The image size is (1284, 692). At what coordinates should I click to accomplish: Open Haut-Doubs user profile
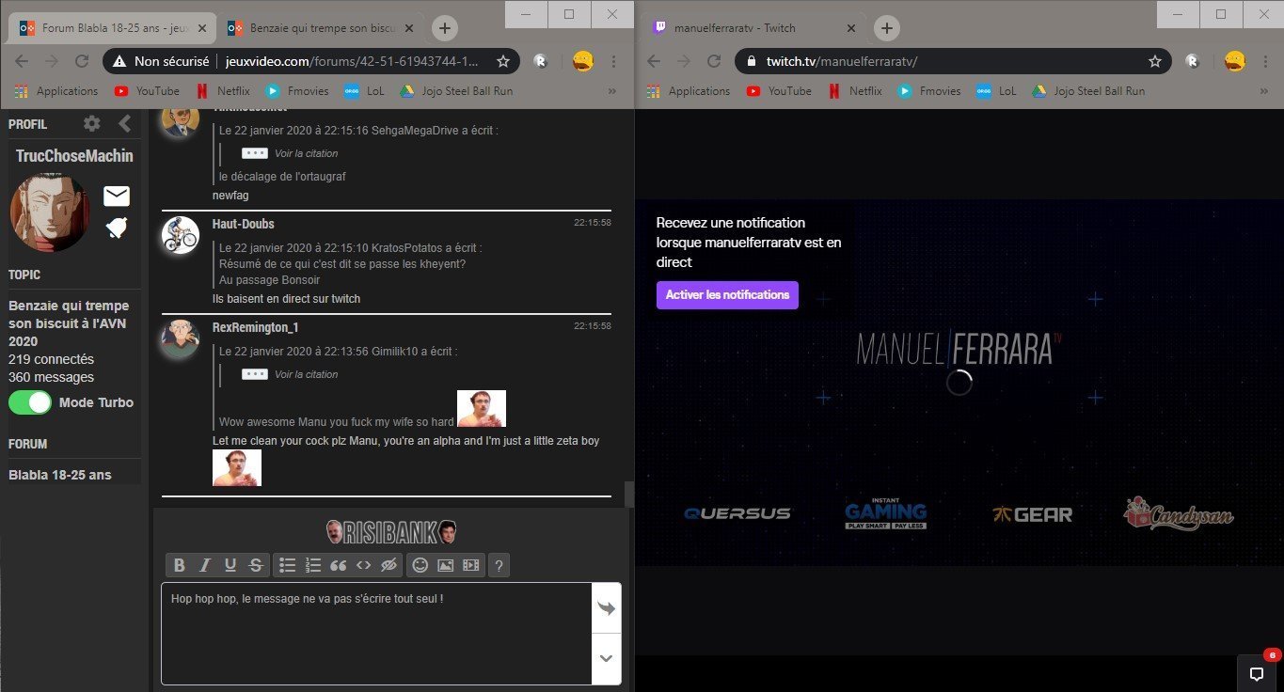244,224
